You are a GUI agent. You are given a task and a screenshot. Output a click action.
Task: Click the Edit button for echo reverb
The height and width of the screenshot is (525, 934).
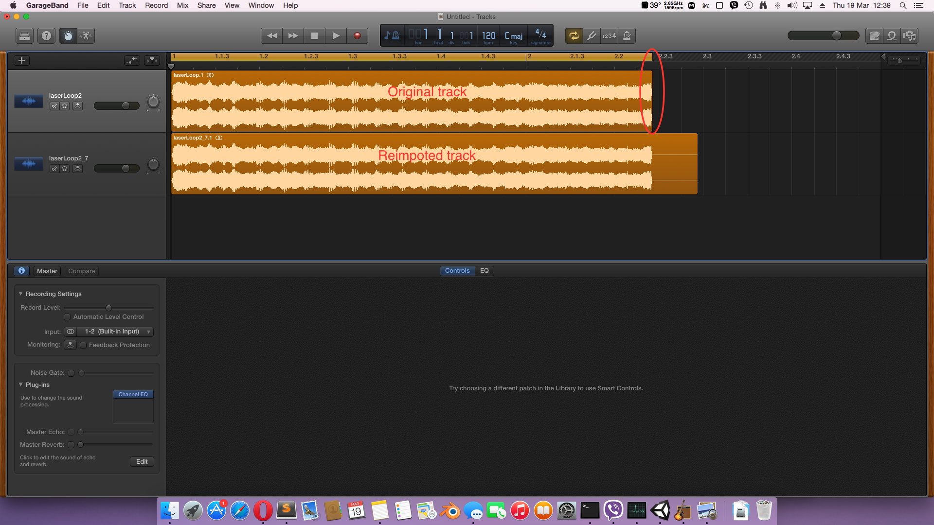click(142, 461)
